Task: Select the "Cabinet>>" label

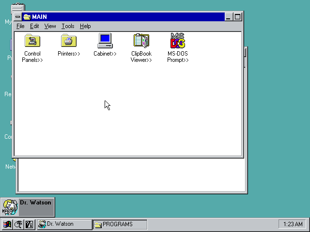Action: pos(105,54)
